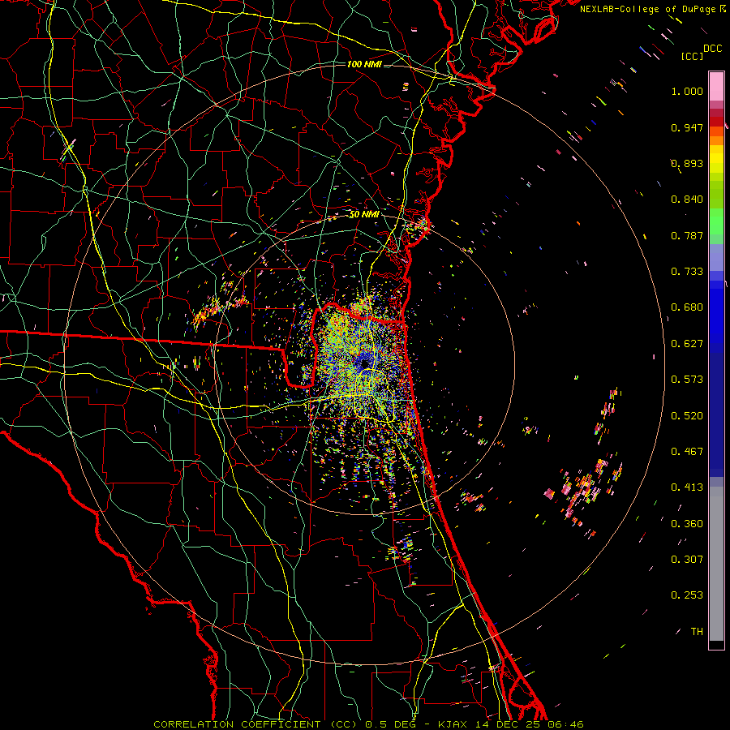Image resolution: width=730 pixels, height=730 pixels.
Task: Select the 0.733 scale value
Action: tap(687, 272)
